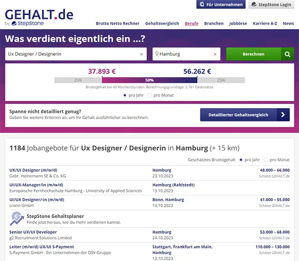299x261 pixels.
Task: Click Europäische Fernhochschule Hamburg company text
Action: pyautogui.click(x=76, y=190)
